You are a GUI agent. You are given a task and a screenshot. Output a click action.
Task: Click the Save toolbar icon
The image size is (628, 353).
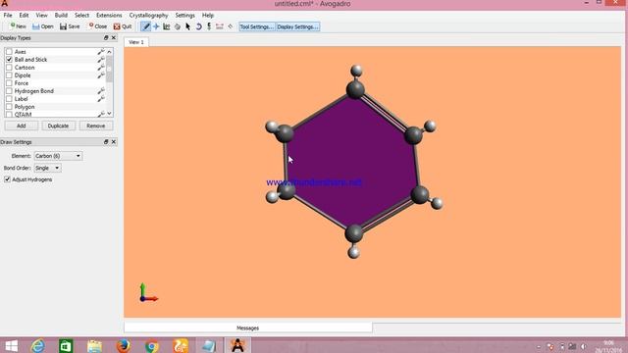coord(70,26)
